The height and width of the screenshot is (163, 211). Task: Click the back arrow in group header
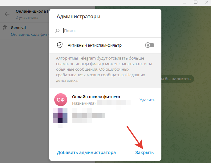point(7,14)
